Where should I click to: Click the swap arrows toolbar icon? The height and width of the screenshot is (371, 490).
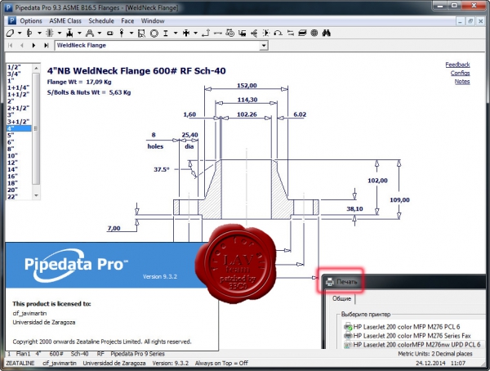(291, 33)
